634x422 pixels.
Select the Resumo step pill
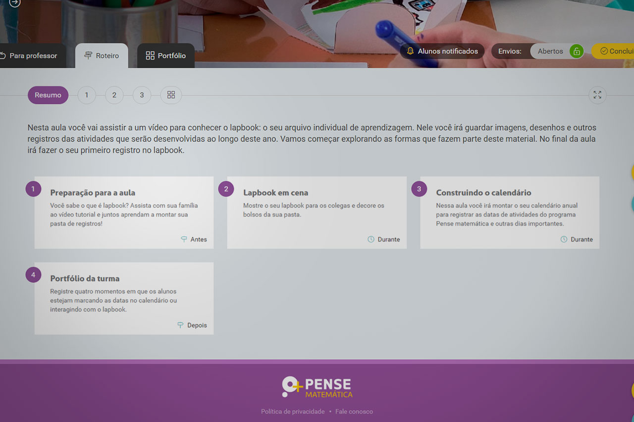tap(48, 95)
